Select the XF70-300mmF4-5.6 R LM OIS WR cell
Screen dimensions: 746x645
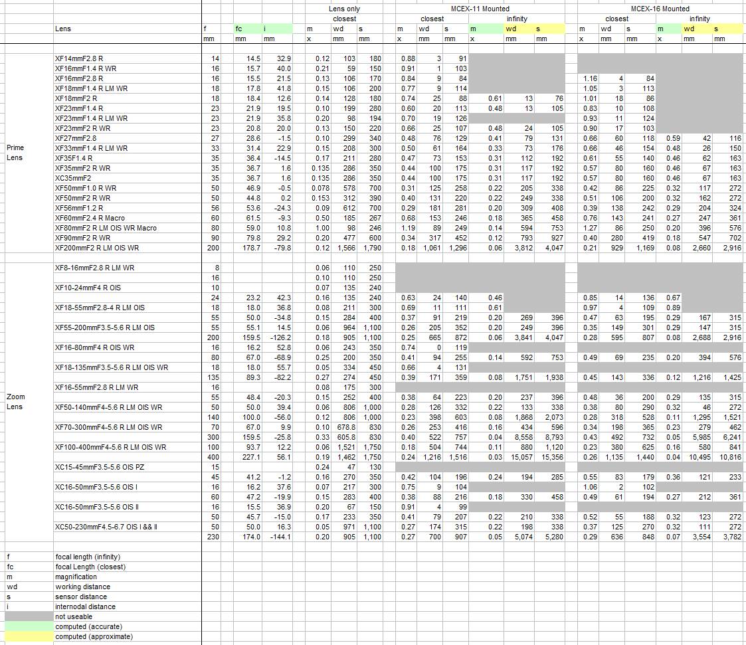[127, 428]
